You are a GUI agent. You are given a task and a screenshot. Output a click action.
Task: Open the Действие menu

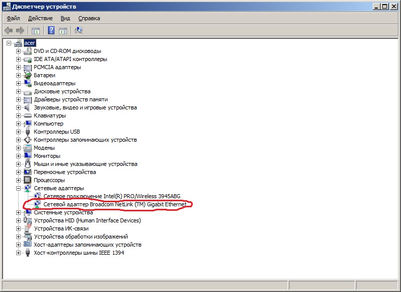40,18
